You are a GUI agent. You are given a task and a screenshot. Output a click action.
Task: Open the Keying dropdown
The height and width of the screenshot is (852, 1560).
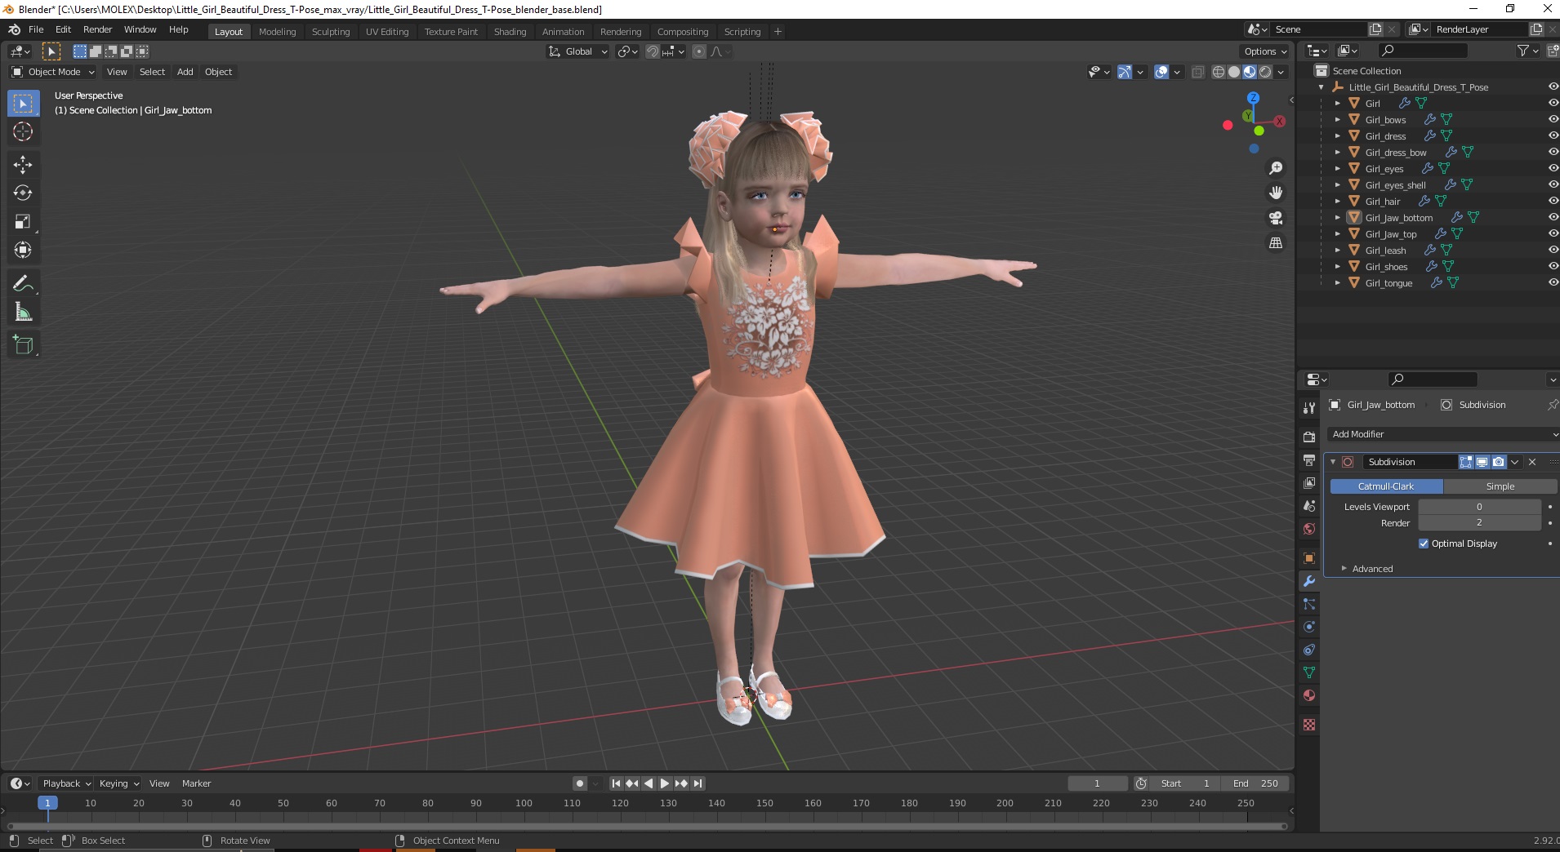119,783
